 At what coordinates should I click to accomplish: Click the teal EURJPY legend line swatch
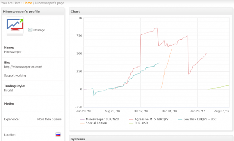180,120
